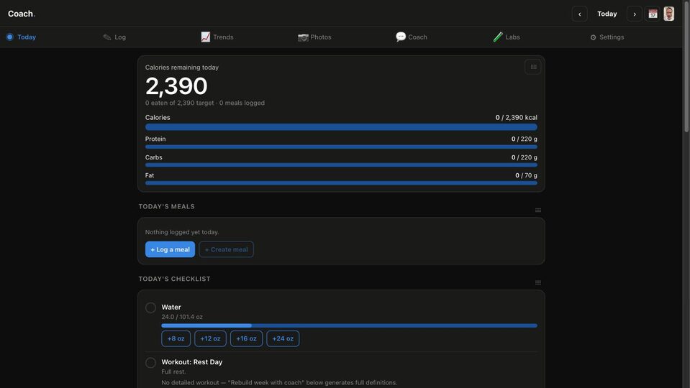Switch to the Log tab
This screenshot has height=388, width=690.
[114, 37]
